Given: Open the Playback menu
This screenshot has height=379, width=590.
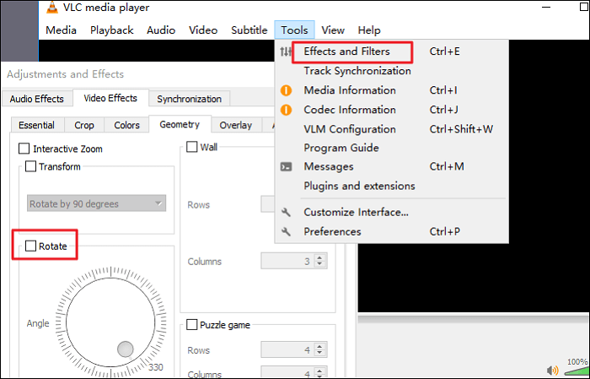Looking at the screenshot, I should coord(111,30).
